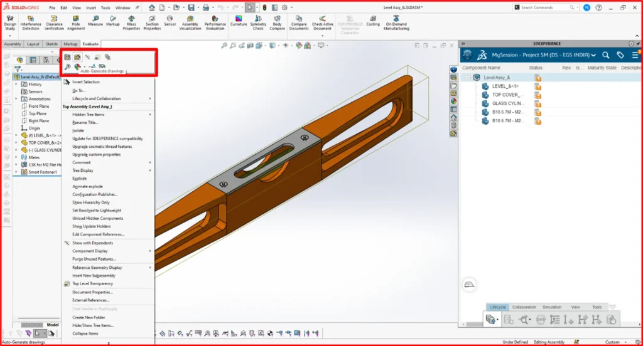Click Check Active Document

point(322,23)
